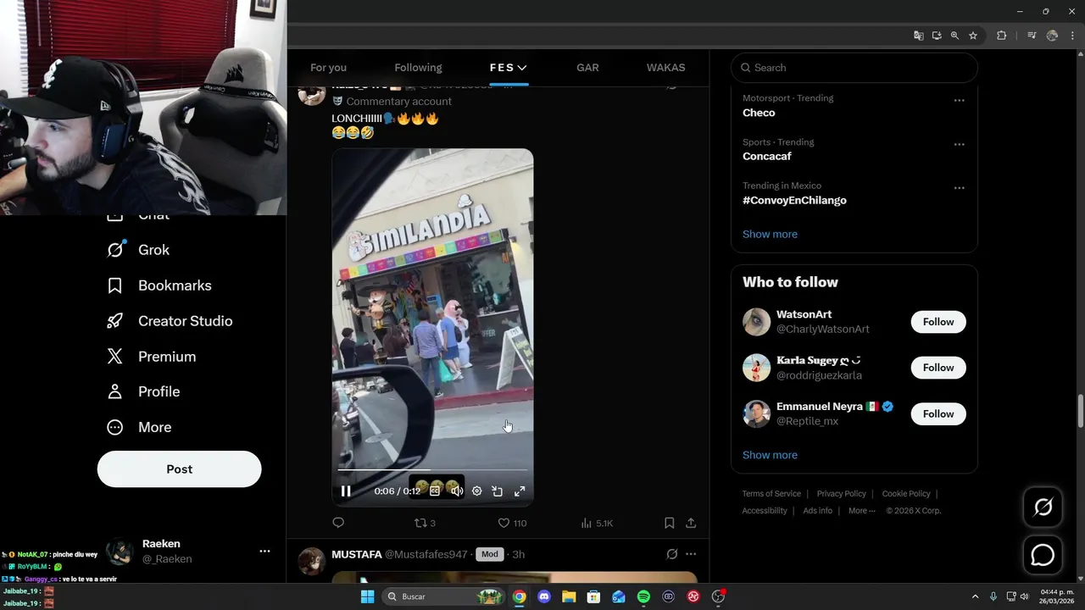
Task: Mute the video sound
Action: coord(456,491)
